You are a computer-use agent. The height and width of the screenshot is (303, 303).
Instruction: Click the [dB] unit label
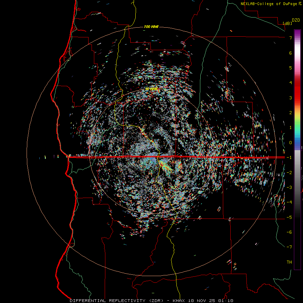[x=288, y=23]
